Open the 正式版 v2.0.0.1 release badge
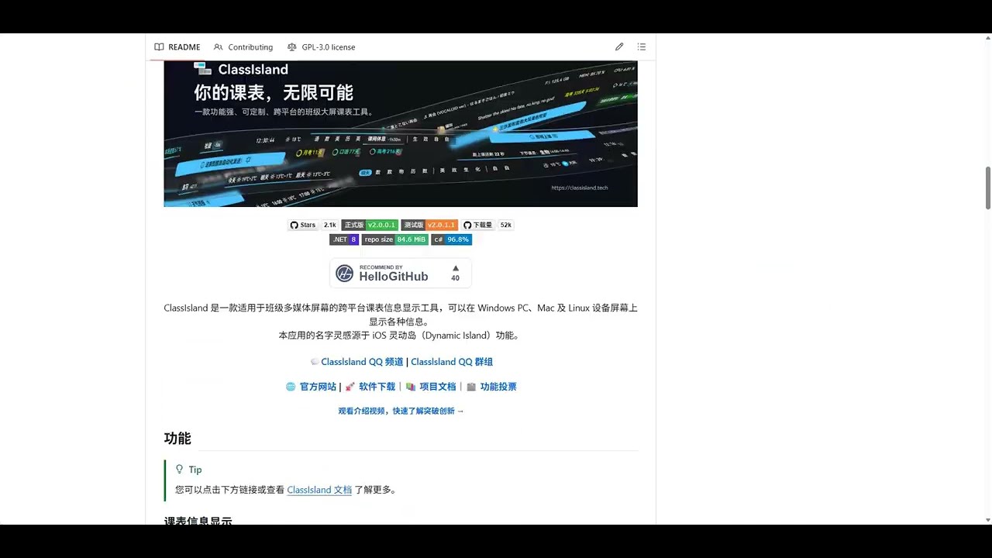Screen dimensions: 992x558 pyautogui.click(x=370, y=225)
